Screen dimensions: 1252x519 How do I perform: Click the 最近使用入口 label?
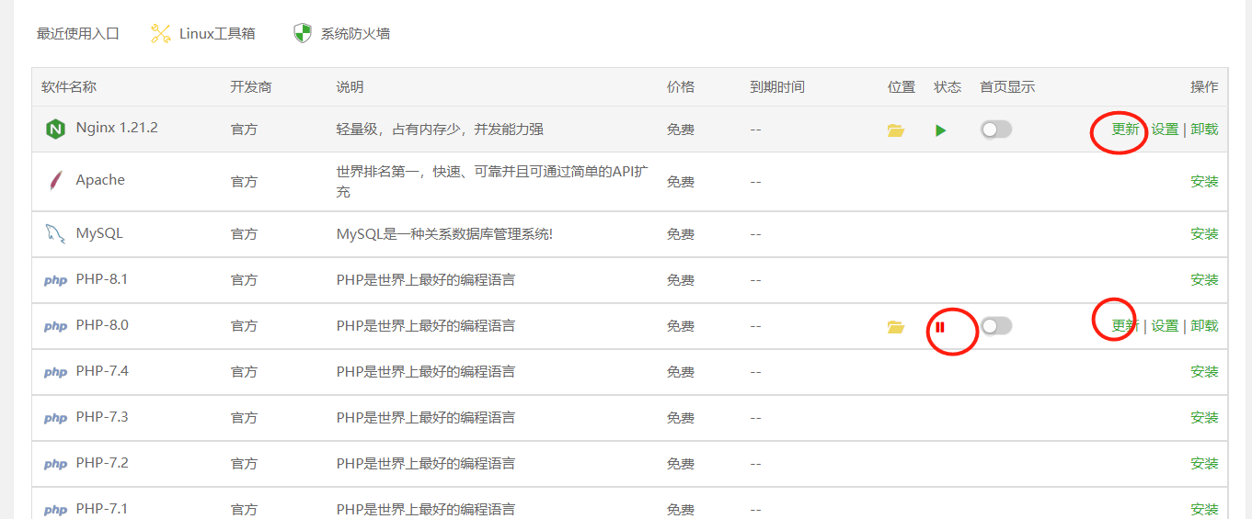tap(78, 34)
